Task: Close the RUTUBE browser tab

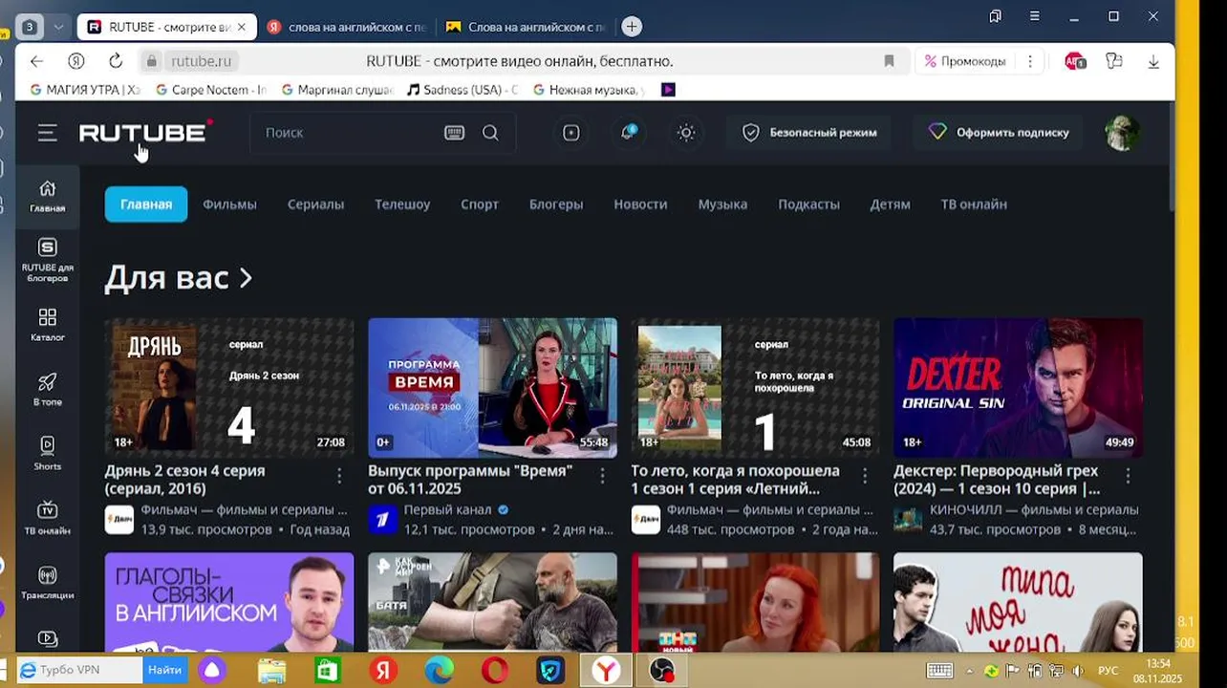Action: click(x=242, y=27)
